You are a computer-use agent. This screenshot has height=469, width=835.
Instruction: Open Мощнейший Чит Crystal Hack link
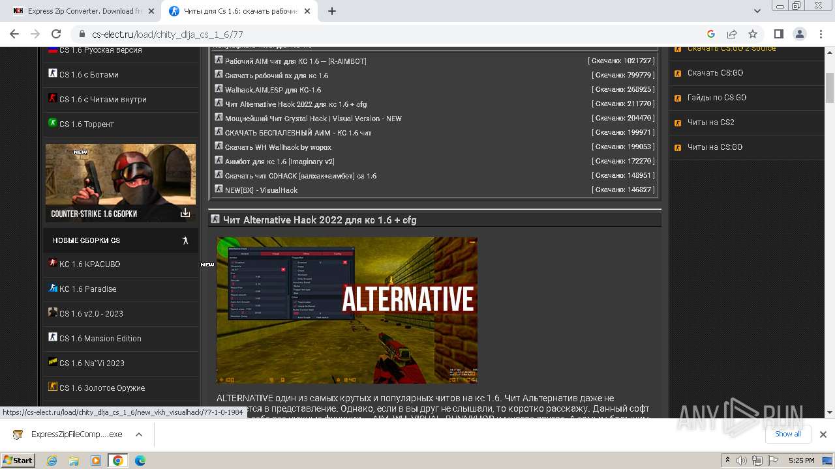click(313, 119)
